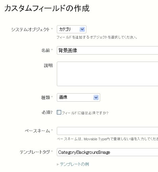Click the empty ベースネーム input field
The width and height of the screenshot is (158, 172).
[107, 131]
